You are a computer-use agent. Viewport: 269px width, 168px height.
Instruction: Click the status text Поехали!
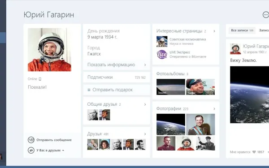click(x=37, y=87)
